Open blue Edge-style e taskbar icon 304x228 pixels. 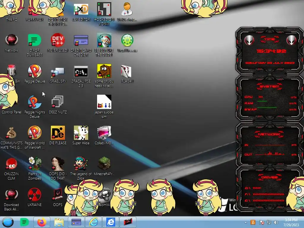(x=111, y=222)
